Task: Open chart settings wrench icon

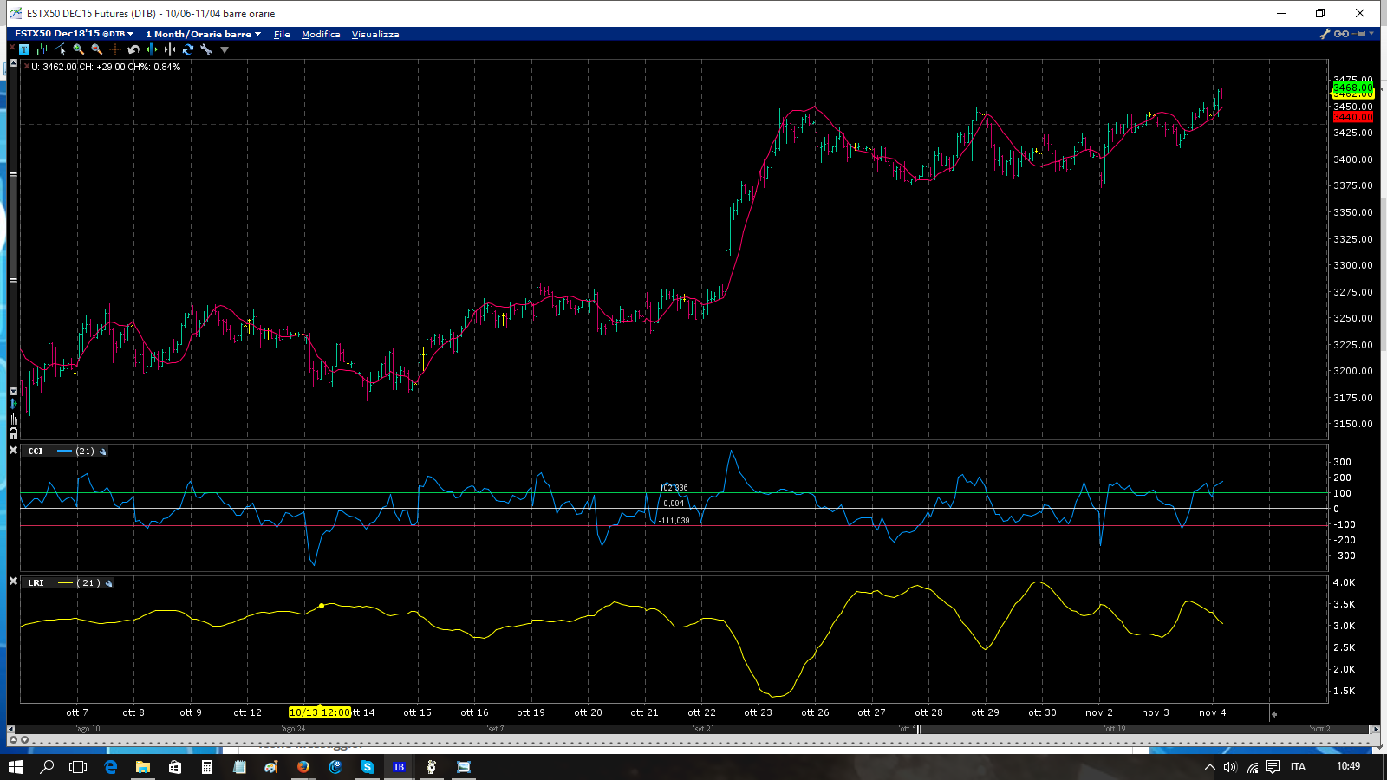Action: click(x=206, y=49)
